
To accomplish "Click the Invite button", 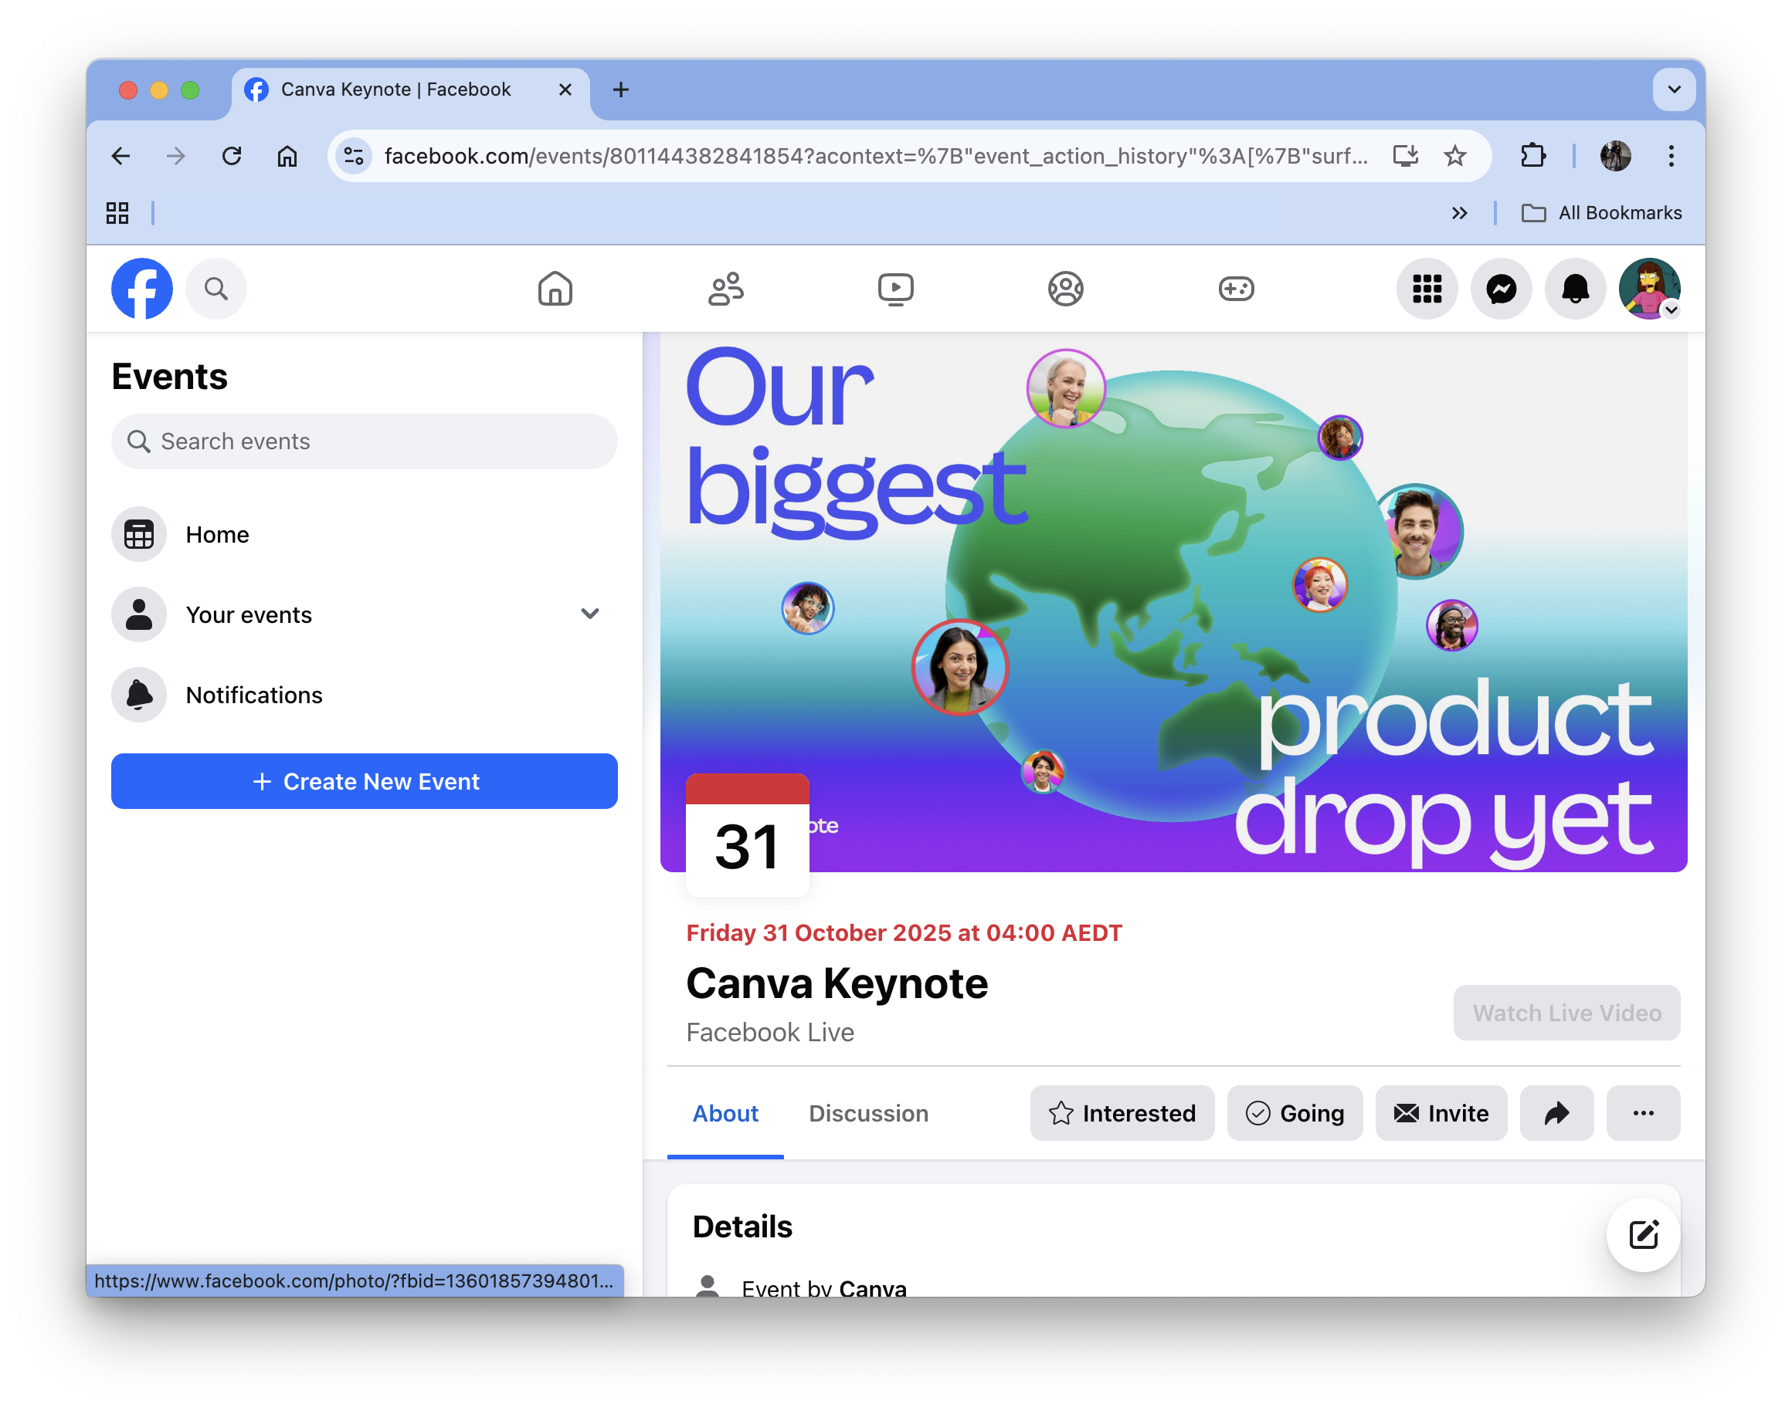I will pos(1441,1113).
